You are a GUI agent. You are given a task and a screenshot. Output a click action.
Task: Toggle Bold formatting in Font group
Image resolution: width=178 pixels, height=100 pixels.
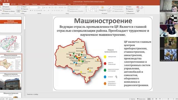[x=31, y=11]
